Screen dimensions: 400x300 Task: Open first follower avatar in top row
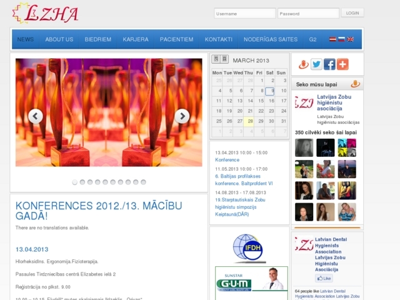click(304, 147)
